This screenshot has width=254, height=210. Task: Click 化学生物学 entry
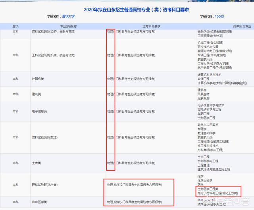[x=205, y=181]
